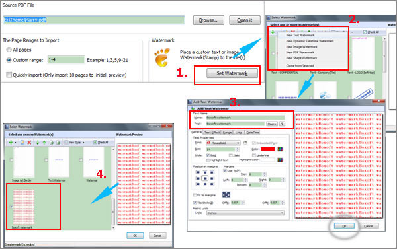The width and height of the screenshot is (397, 249).
Task: Open the highlight color palette icon
Action: tap(280, 160)
